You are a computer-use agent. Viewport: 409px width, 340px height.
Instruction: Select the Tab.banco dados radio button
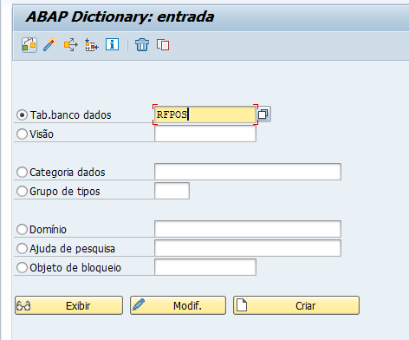[22, 114]
